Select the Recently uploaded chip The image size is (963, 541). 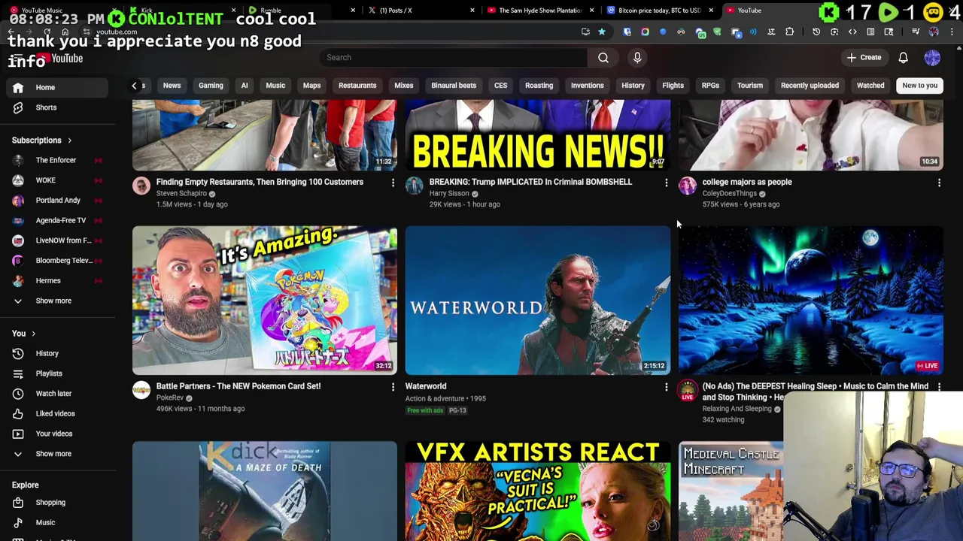[810, 85]
